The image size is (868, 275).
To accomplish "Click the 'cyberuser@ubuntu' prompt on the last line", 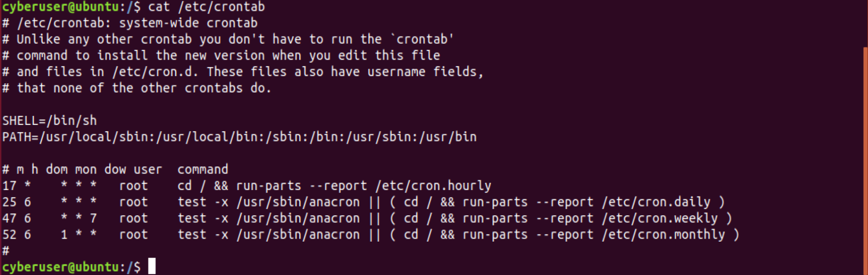I will click(x=60, y=267).
